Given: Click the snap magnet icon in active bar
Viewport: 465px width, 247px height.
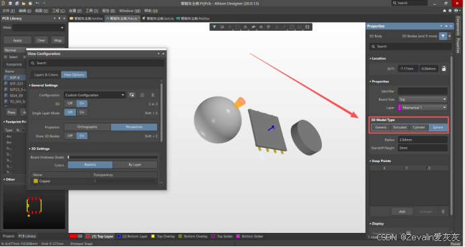Looking at the screenshot, I should pos(222,27).
